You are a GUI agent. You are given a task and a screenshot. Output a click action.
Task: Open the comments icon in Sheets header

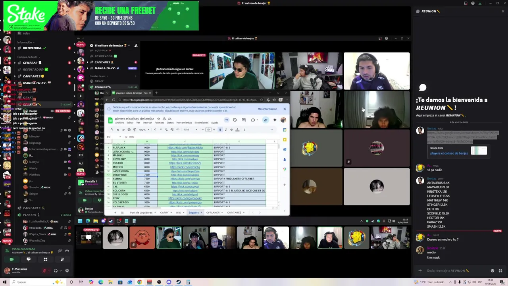tap(244, 120)
